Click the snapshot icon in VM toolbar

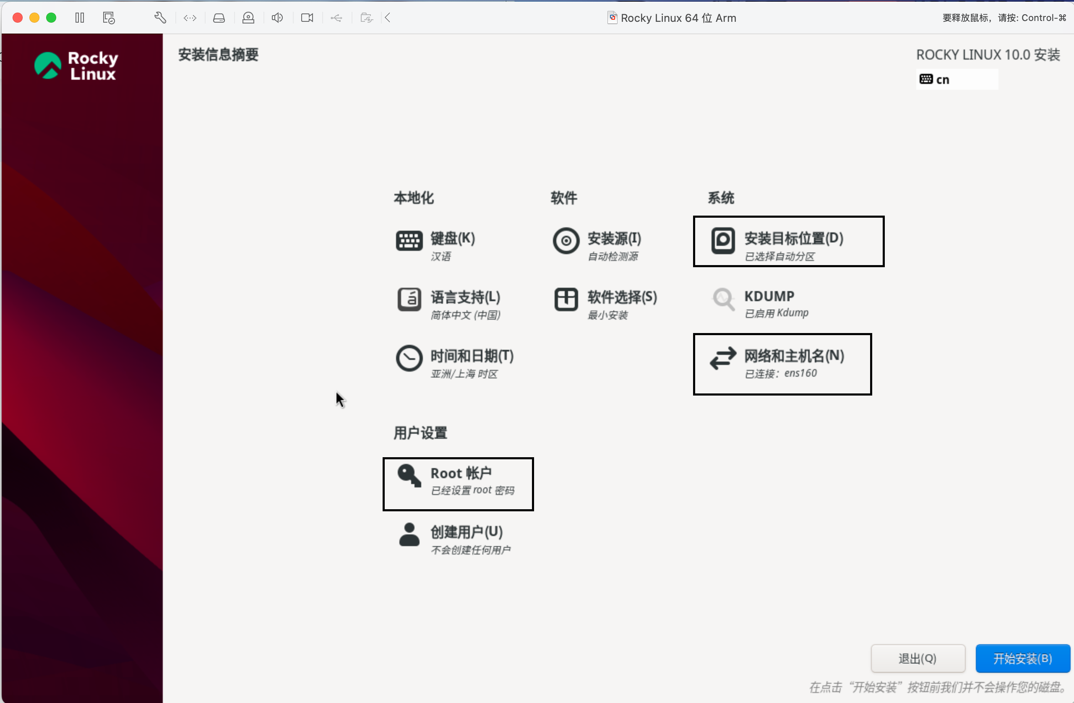tap(109, 18)
